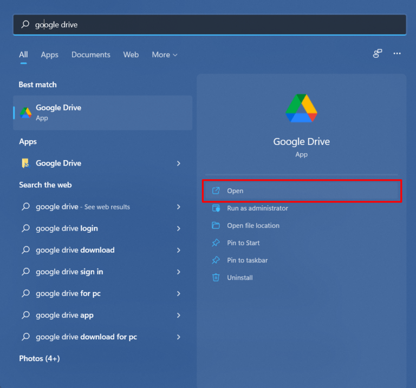Click the Pin to Start pin icon
Image resolution: width=416 pixels, height=388 pixels.
pos(216,243)
